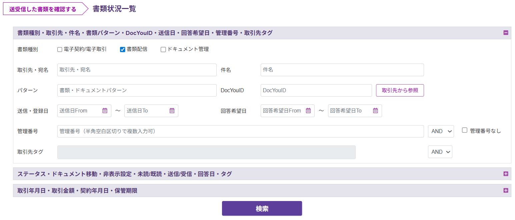Tick the 管理番号なし checkbox
The width and height of the screenshot is (515, 220).
tap(465, 130)
